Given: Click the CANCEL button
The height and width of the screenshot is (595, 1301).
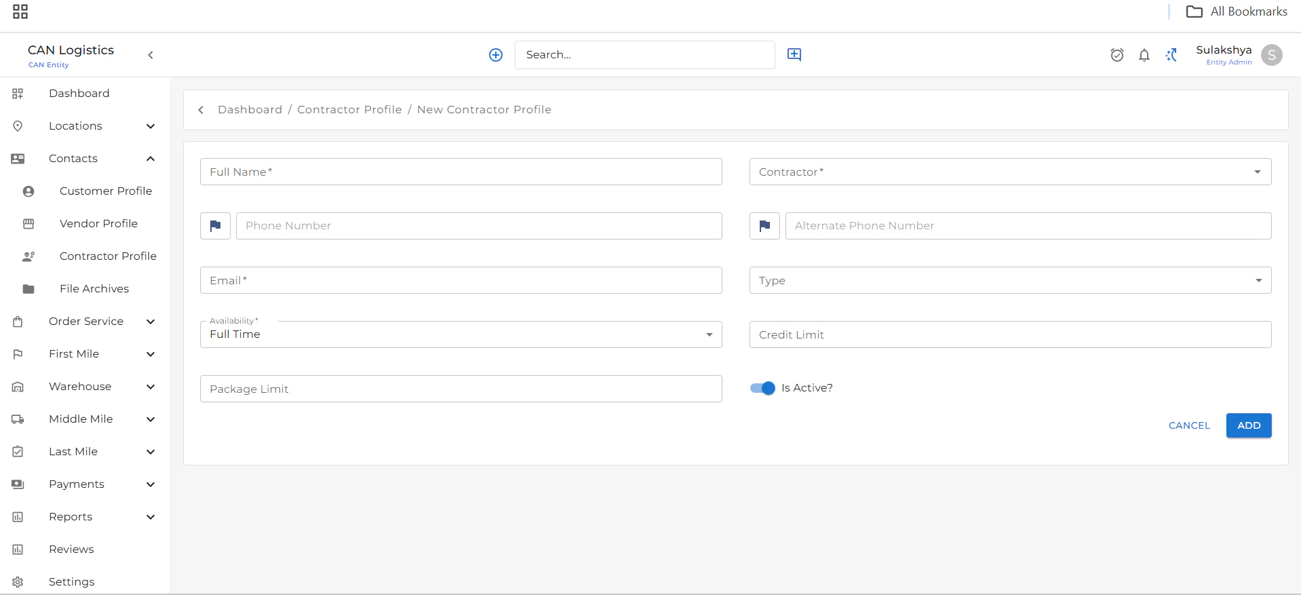Looking at the screenshot, I should (x=1189, y=425).
